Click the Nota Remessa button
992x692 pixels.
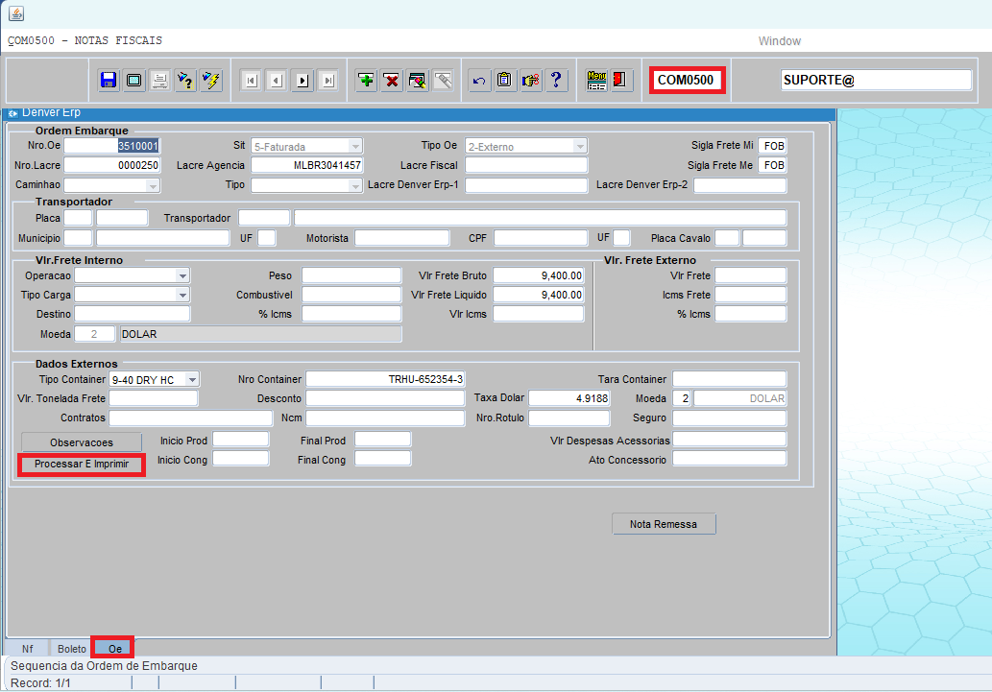click(x=664, y=524)
